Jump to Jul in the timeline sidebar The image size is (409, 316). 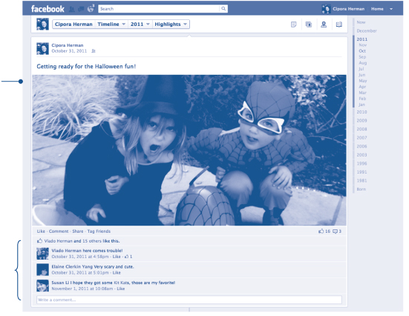point(361,69)
